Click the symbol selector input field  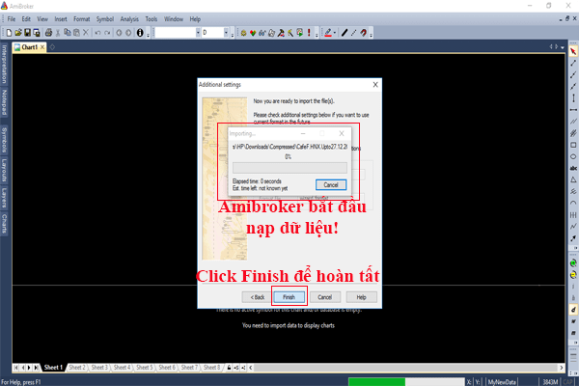point(175,33)
